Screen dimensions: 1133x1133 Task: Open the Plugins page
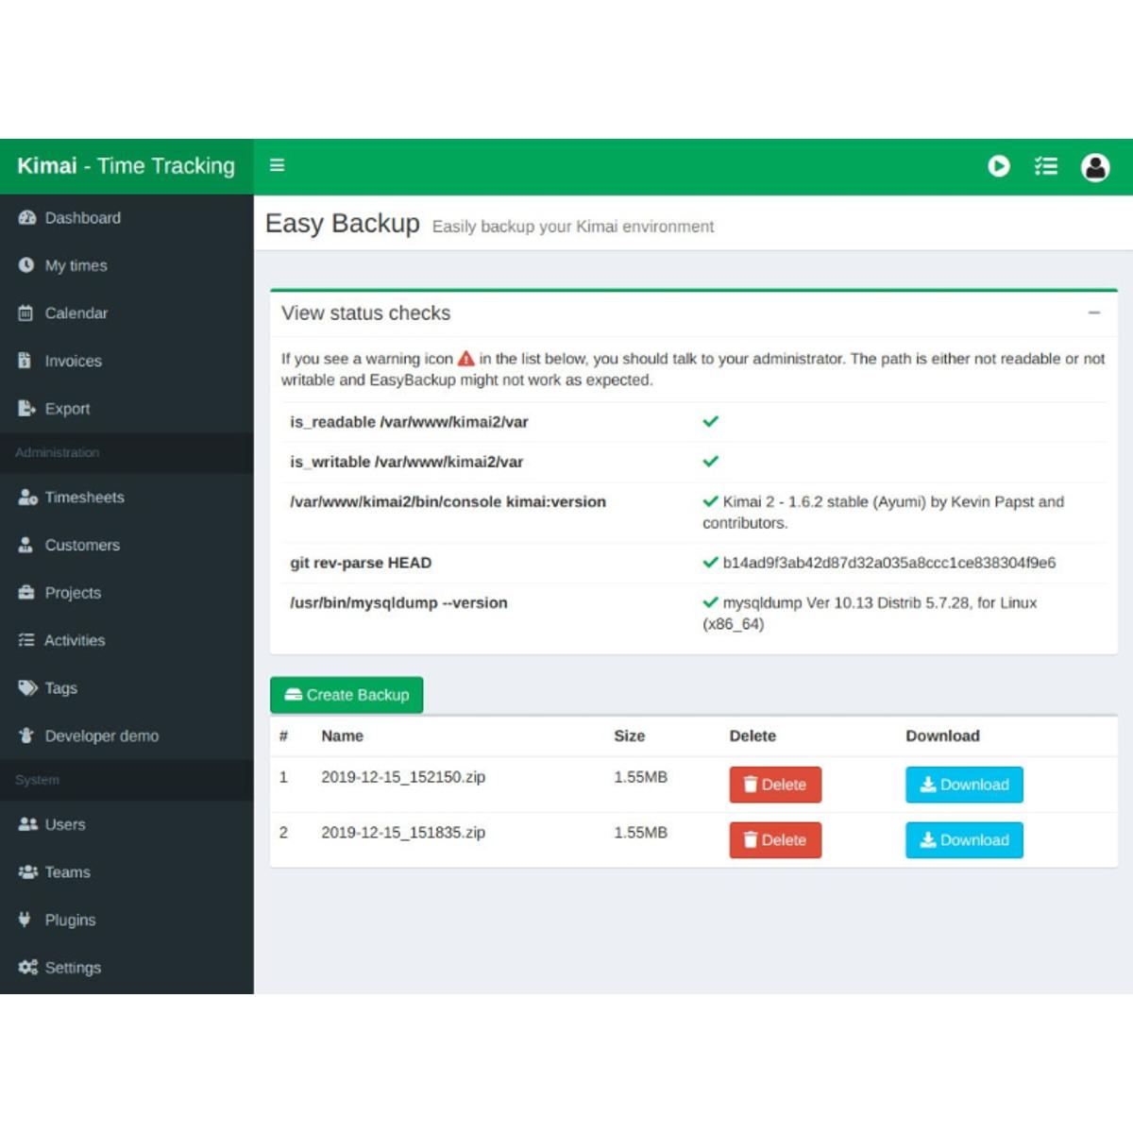pos(127,920)
